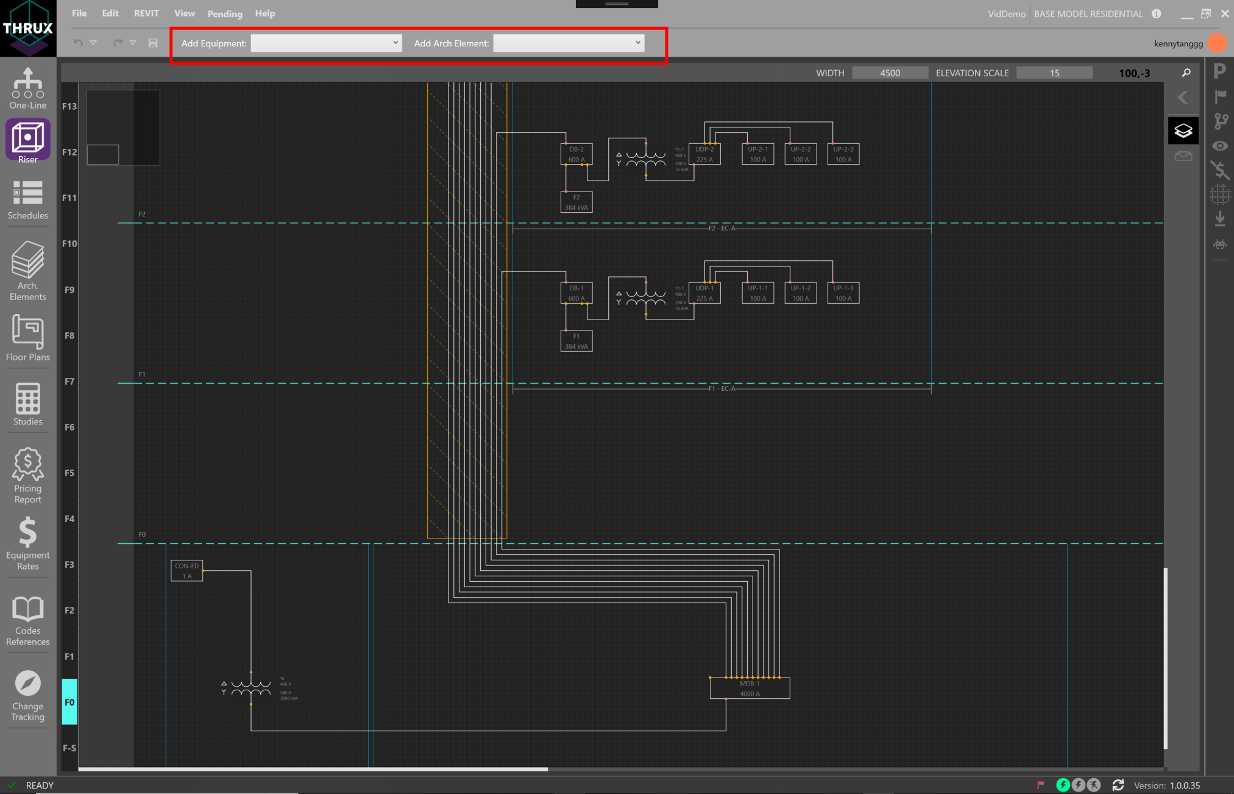Click the flag icon in the status bar
Screen dimensions: 1234x794
(1042, 785)
